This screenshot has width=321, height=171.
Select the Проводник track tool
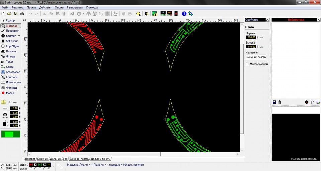10,31
